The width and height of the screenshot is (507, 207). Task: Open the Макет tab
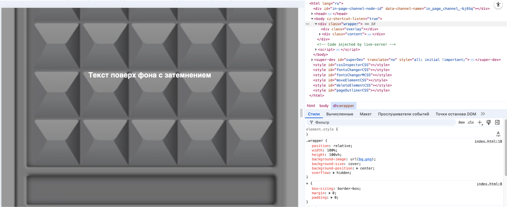tap(365, 114)
